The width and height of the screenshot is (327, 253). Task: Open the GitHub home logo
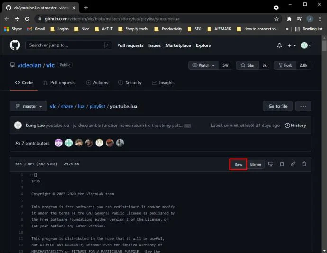coord(15,45)
